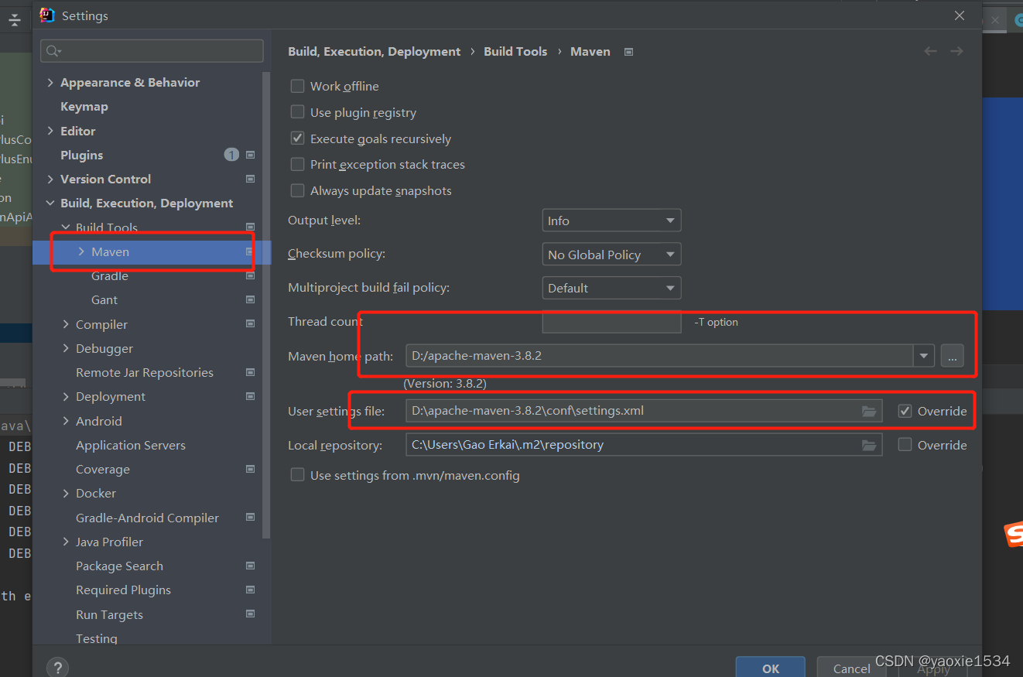Click the settings tree scrollbar

[x=267, y=306]
